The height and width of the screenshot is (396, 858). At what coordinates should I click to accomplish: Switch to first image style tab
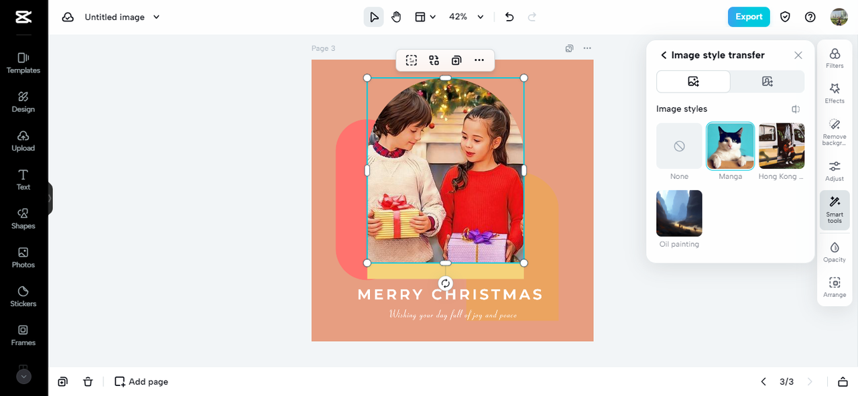pyautogui.click(x=693, y=81)
